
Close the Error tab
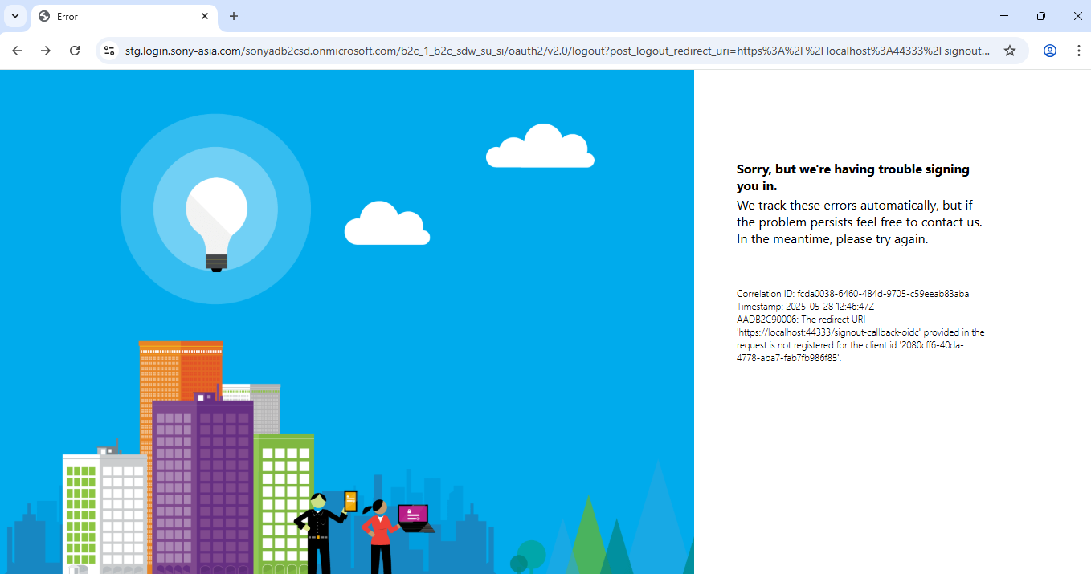coord(205,16)
